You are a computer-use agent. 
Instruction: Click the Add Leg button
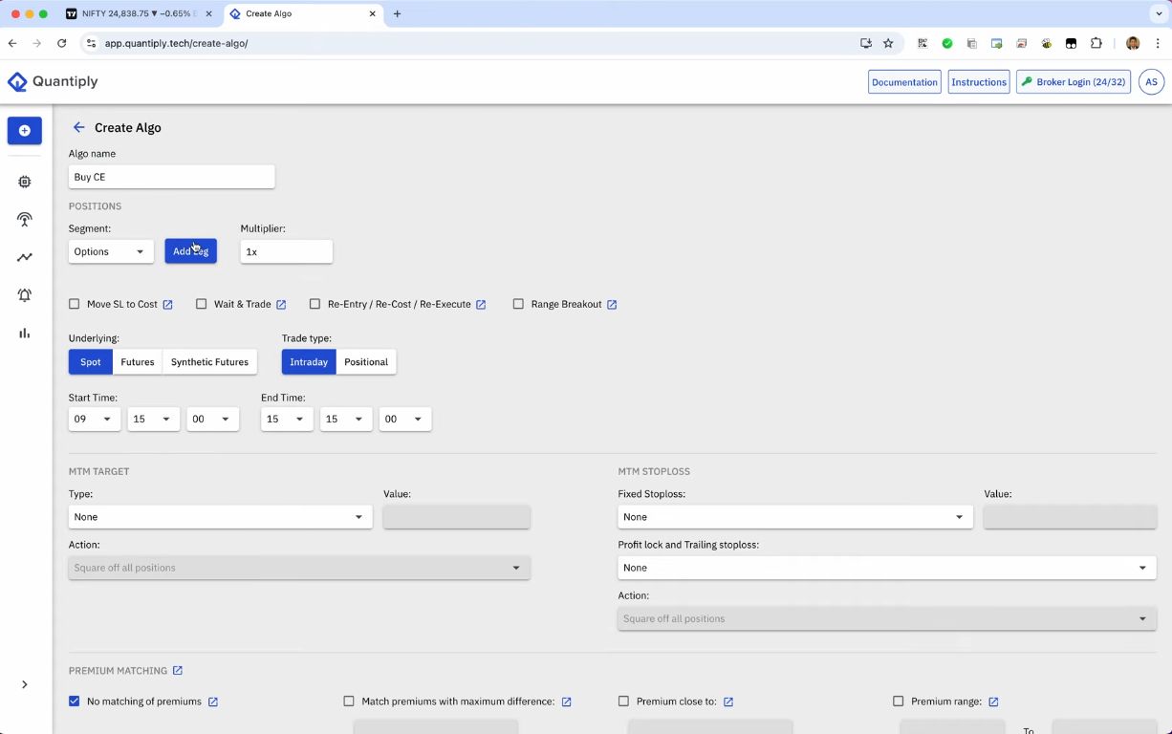tap(190, 251)
